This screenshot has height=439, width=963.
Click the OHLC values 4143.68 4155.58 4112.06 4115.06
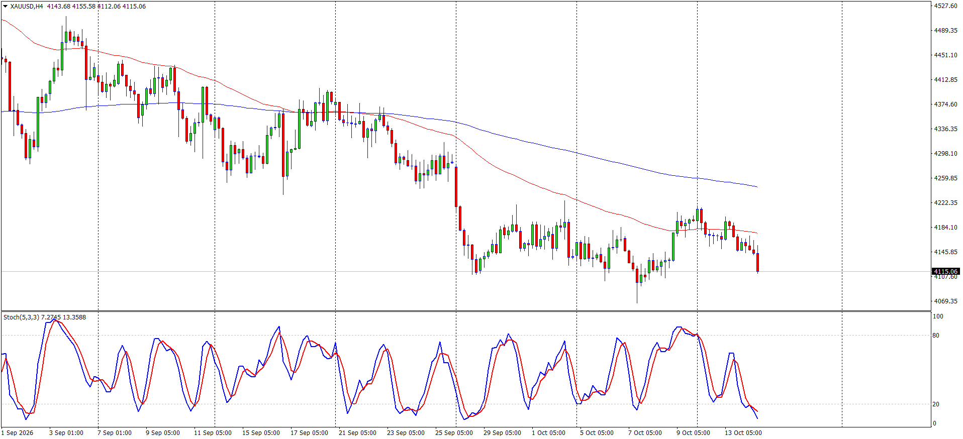tap(97, 7)
